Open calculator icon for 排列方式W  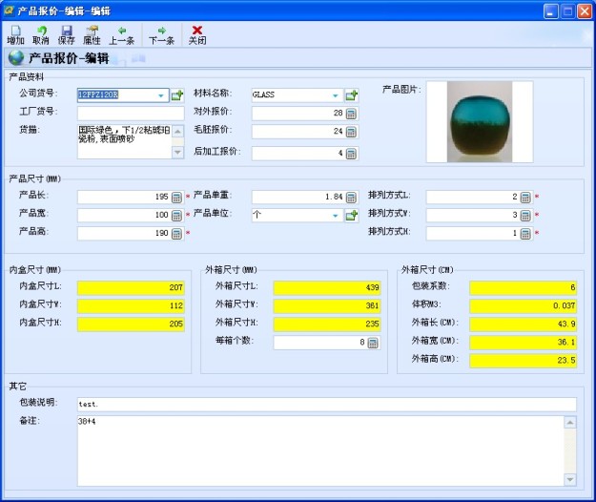pyautogui.click(x=525, y=216)
